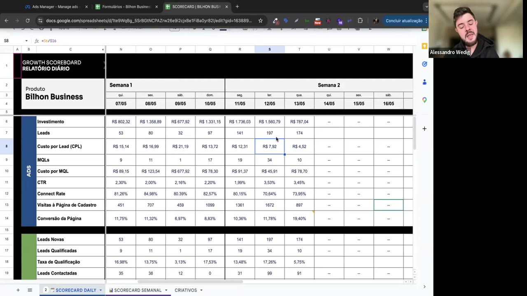Select the date header 12/05
The height and width of the screenshot is (296, 527).
(x=270, y=104)
